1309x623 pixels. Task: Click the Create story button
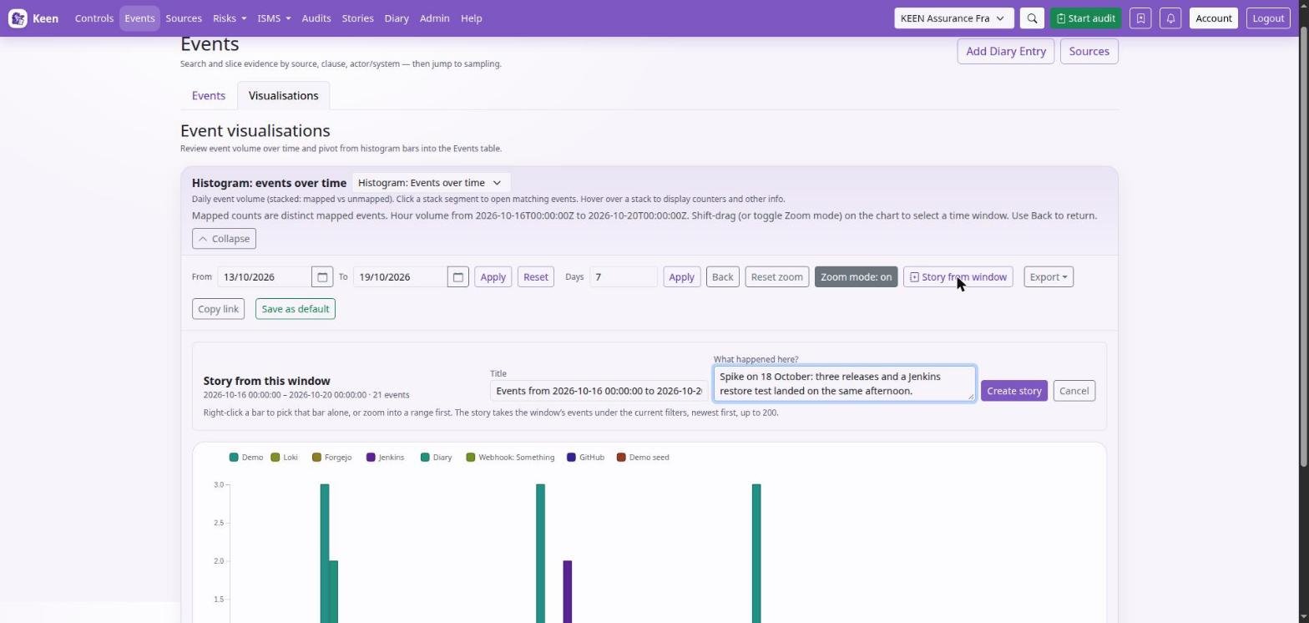(x=1014, y=391)
